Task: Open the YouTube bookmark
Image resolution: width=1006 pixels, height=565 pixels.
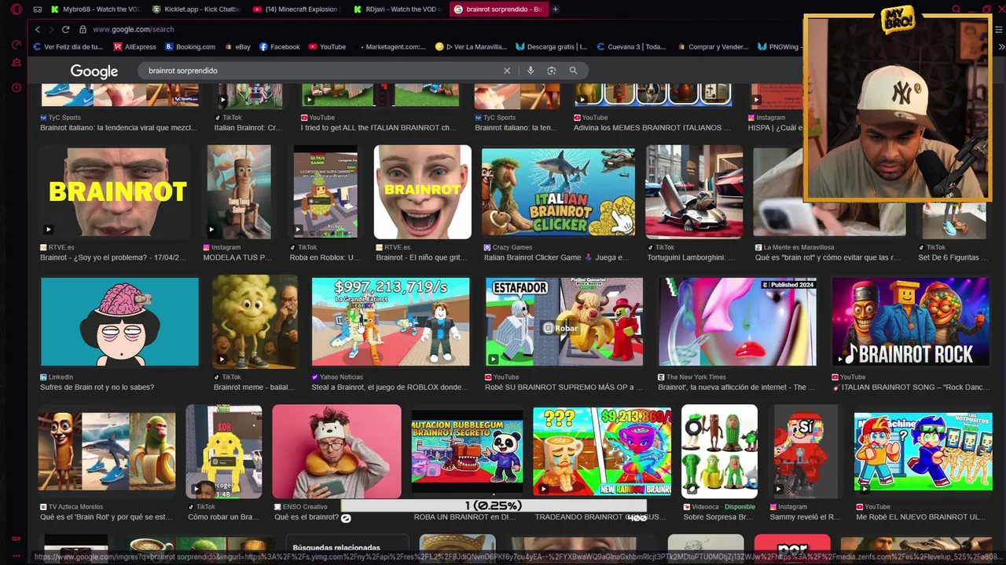Action: (x=327, y=47)
